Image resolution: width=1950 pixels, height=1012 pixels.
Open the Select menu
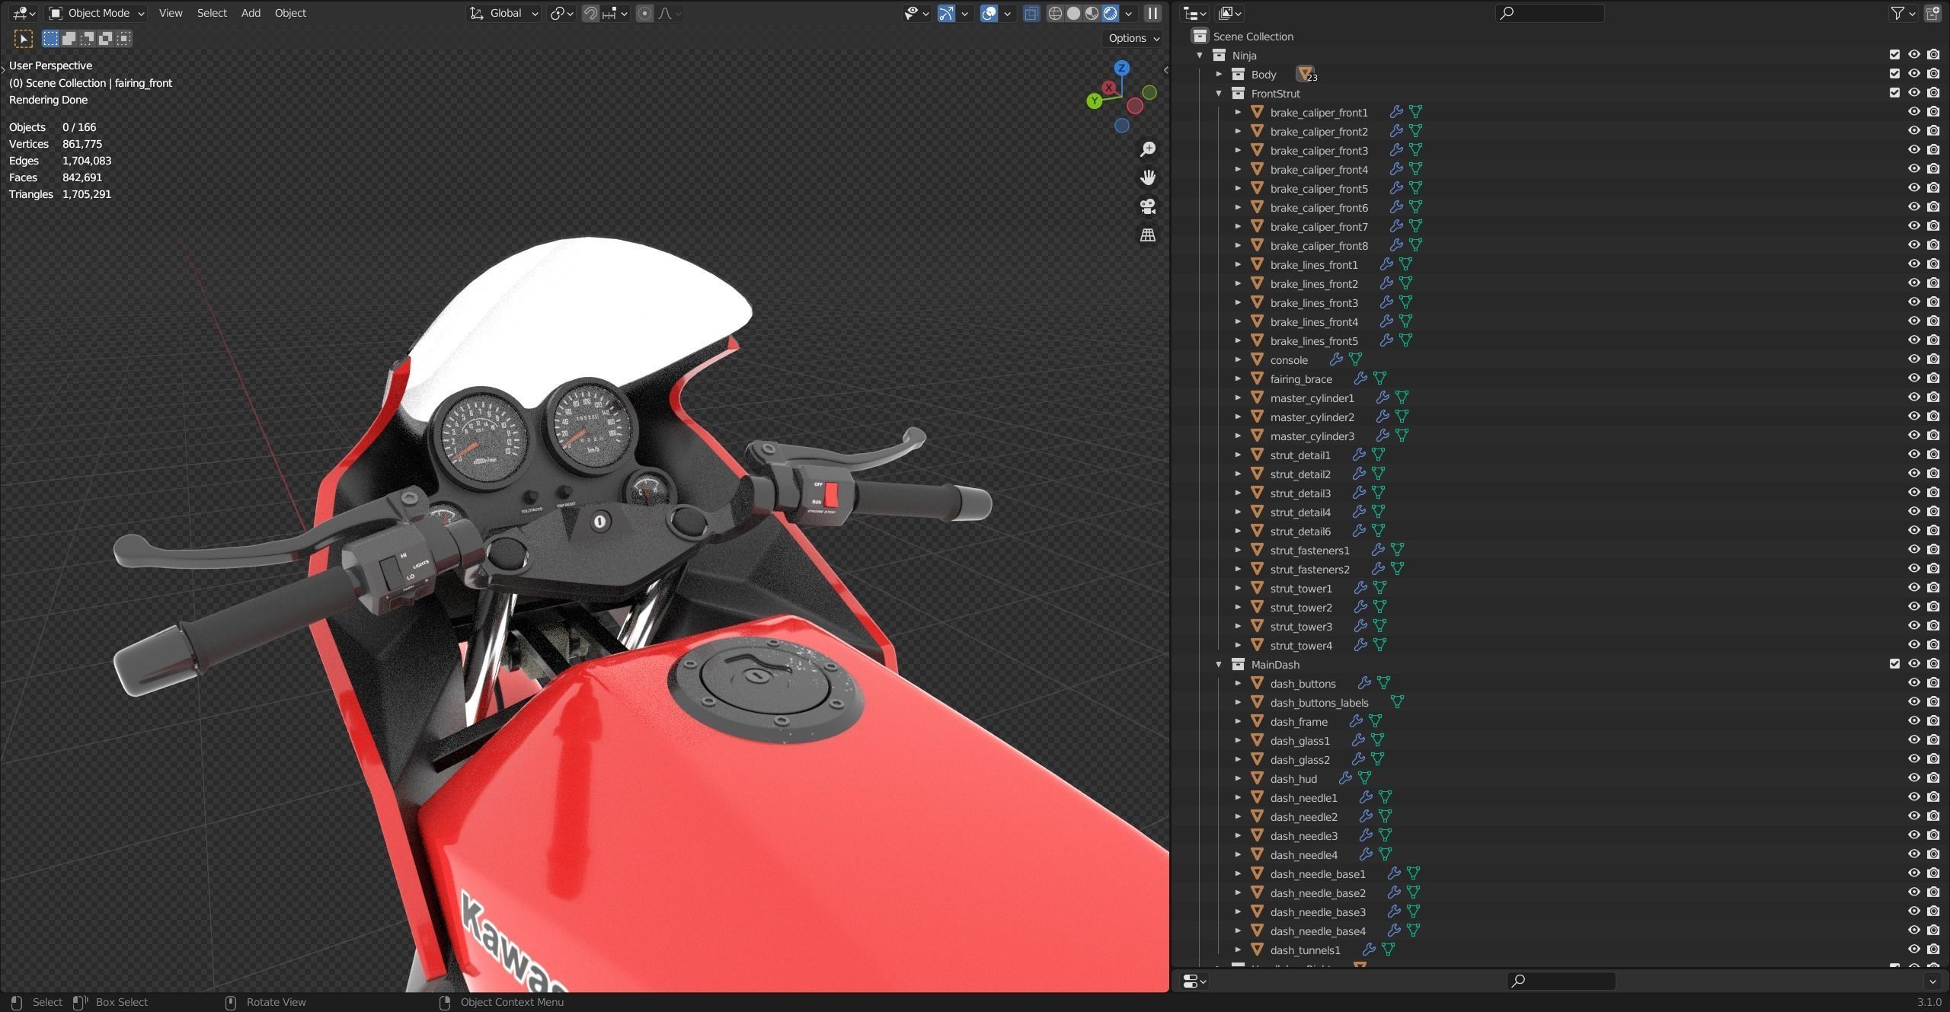pos(212,13)
